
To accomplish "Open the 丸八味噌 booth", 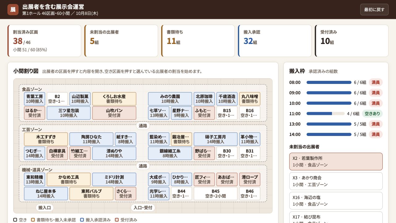I will pyautogui.click(x=250, y=99).
